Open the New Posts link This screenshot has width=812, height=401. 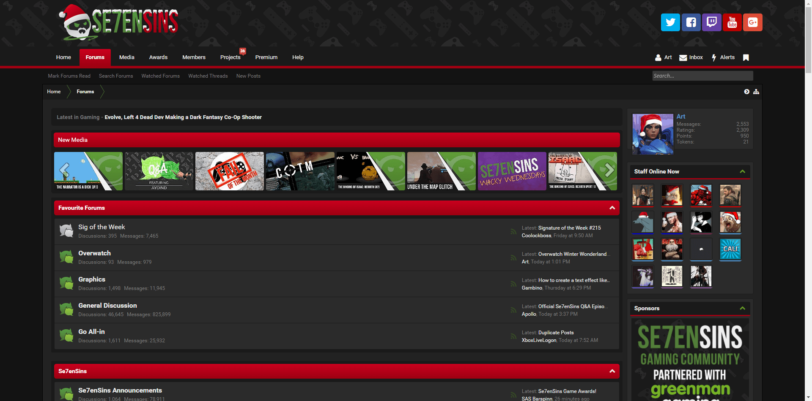click(x=248, y=76)
